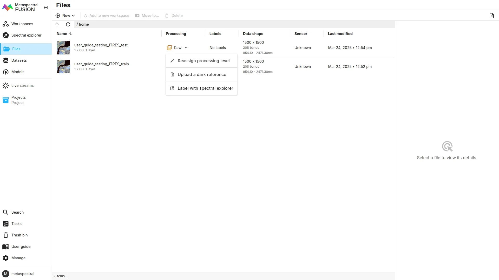Open the Trash bin

(19, 235)
